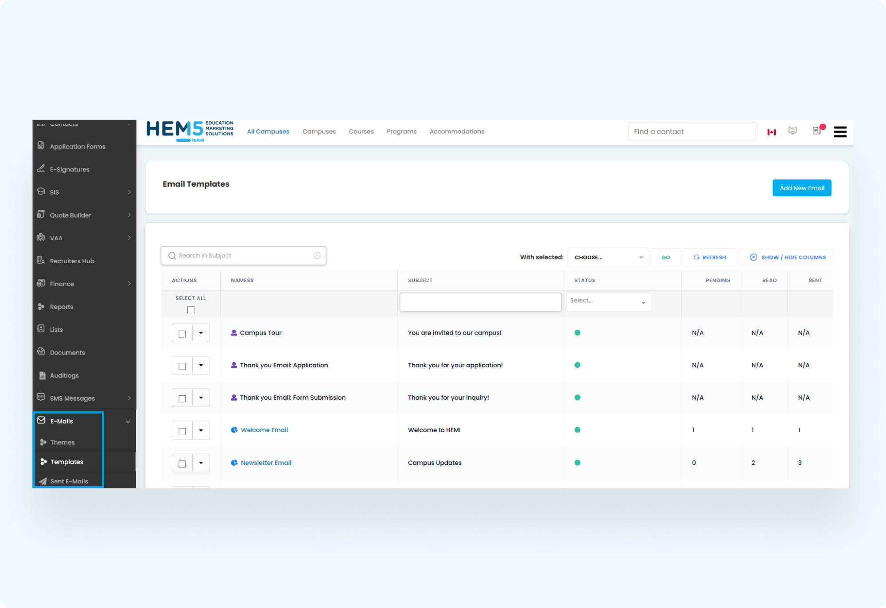Open the hamburger menu icon

840,132
